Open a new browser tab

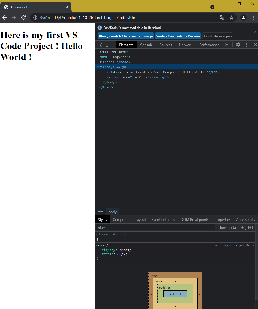(x=78, y=7)
